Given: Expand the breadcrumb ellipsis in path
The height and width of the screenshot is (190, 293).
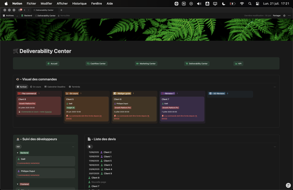Looking at the screenshot, I should pyautogui.click(x=17, y=16).
